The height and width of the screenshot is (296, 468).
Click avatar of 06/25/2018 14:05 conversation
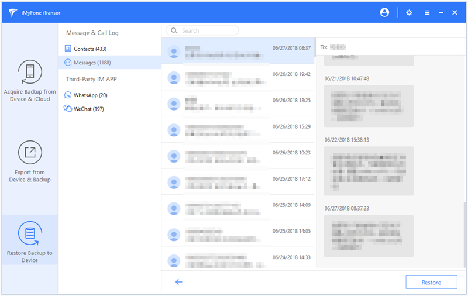pyautogui.click(x=174, y=235)
